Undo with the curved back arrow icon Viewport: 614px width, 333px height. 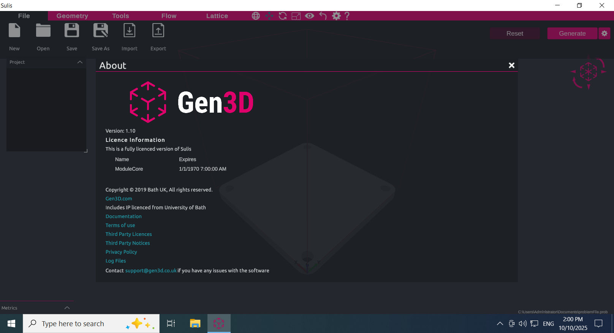[323, 16]
